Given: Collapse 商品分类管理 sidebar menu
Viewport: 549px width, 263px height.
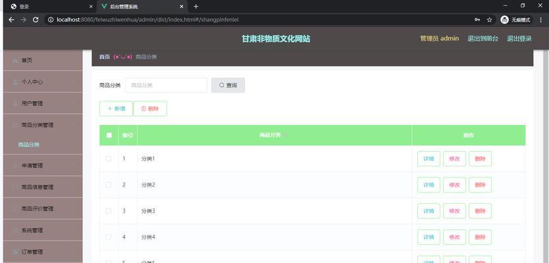Looking at the screenshot, I should (43, 125).
